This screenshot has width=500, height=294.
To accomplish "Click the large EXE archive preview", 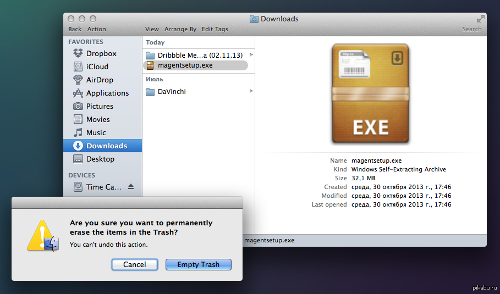I will [x=371, y=93].
